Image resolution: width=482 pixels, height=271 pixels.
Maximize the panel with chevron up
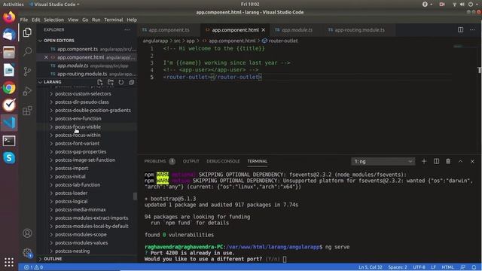pyautogui.click(x=460, y=161)
